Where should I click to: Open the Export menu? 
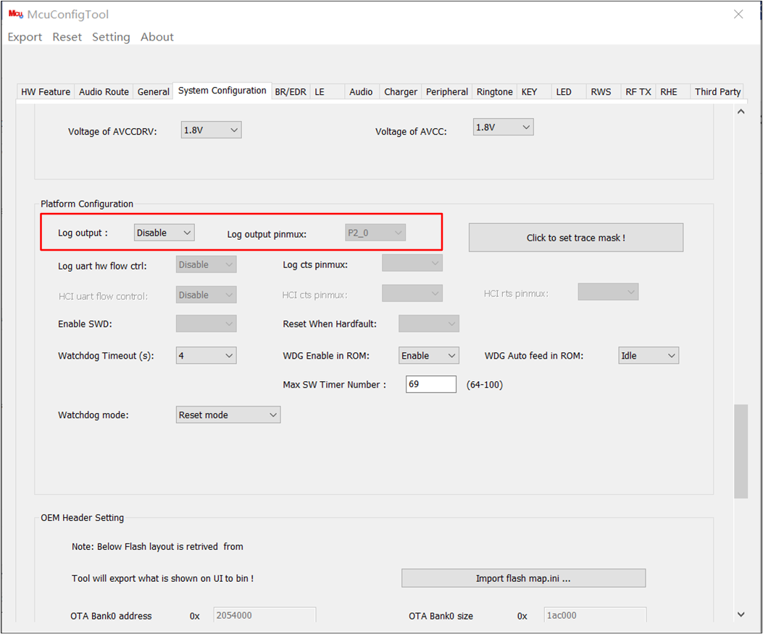24,37
